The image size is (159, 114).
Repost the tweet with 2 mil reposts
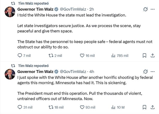(x=51, y=56)
